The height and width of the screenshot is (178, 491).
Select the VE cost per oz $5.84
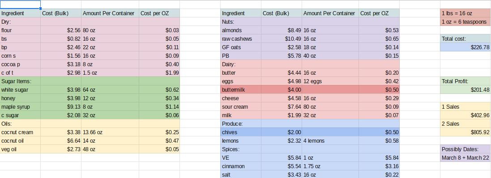pyautogui.click(x=379, y=158)
